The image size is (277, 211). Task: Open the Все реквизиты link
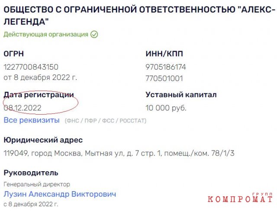(x=32, y=120)
